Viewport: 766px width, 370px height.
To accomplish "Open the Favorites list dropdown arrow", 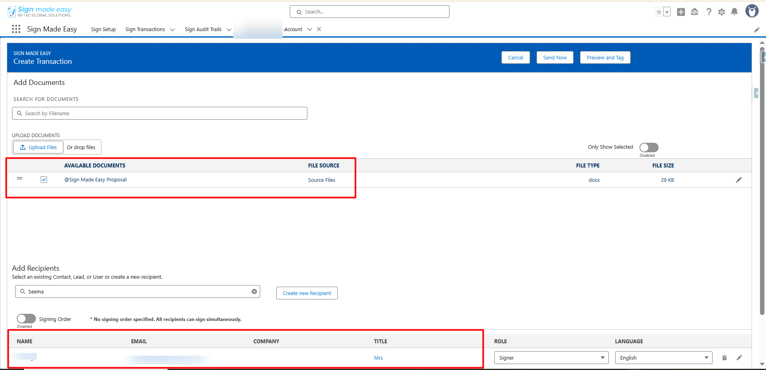I will tap(667, 12).
